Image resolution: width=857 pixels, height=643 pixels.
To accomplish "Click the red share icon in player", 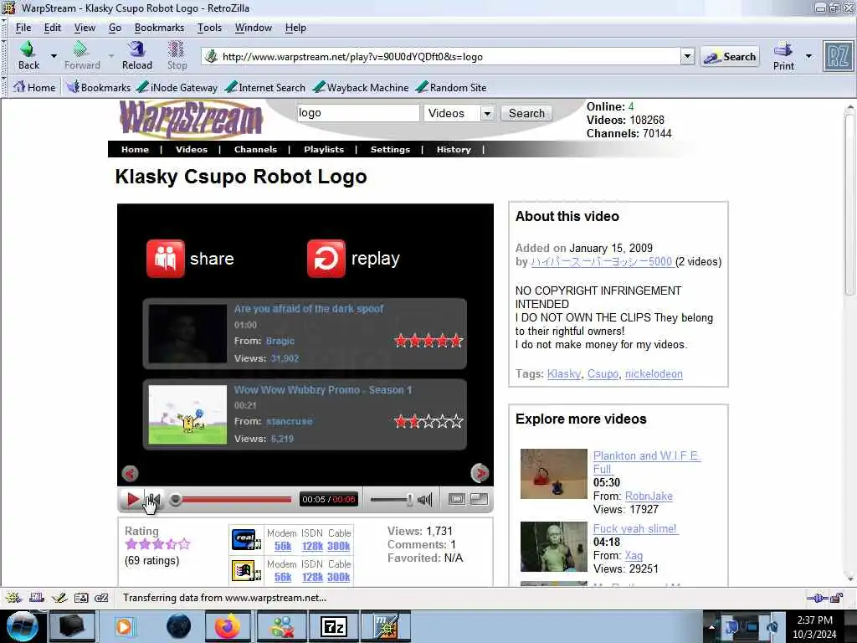I will tap(166, 258).
